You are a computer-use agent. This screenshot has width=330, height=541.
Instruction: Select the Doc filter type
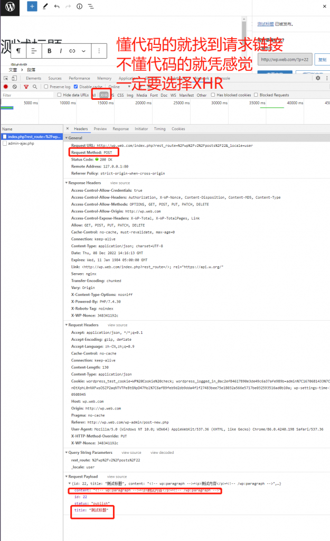[x=164, y=95]
